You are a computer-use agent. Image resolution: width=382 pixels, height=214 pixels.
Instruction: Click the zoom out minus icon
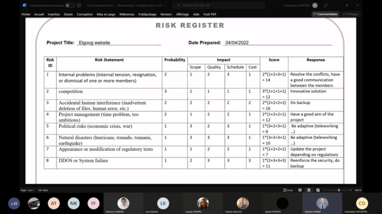coord(324,190)
